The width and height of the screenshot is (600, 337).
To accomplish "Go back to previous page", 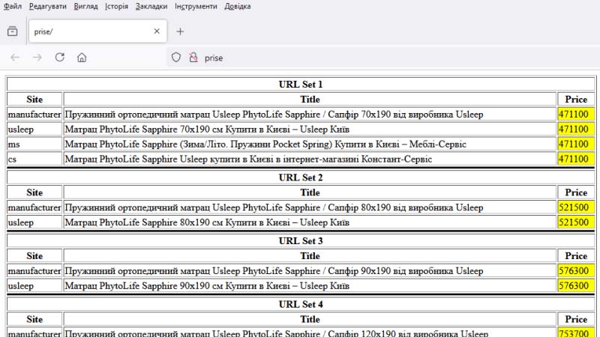I will [15, 58].
